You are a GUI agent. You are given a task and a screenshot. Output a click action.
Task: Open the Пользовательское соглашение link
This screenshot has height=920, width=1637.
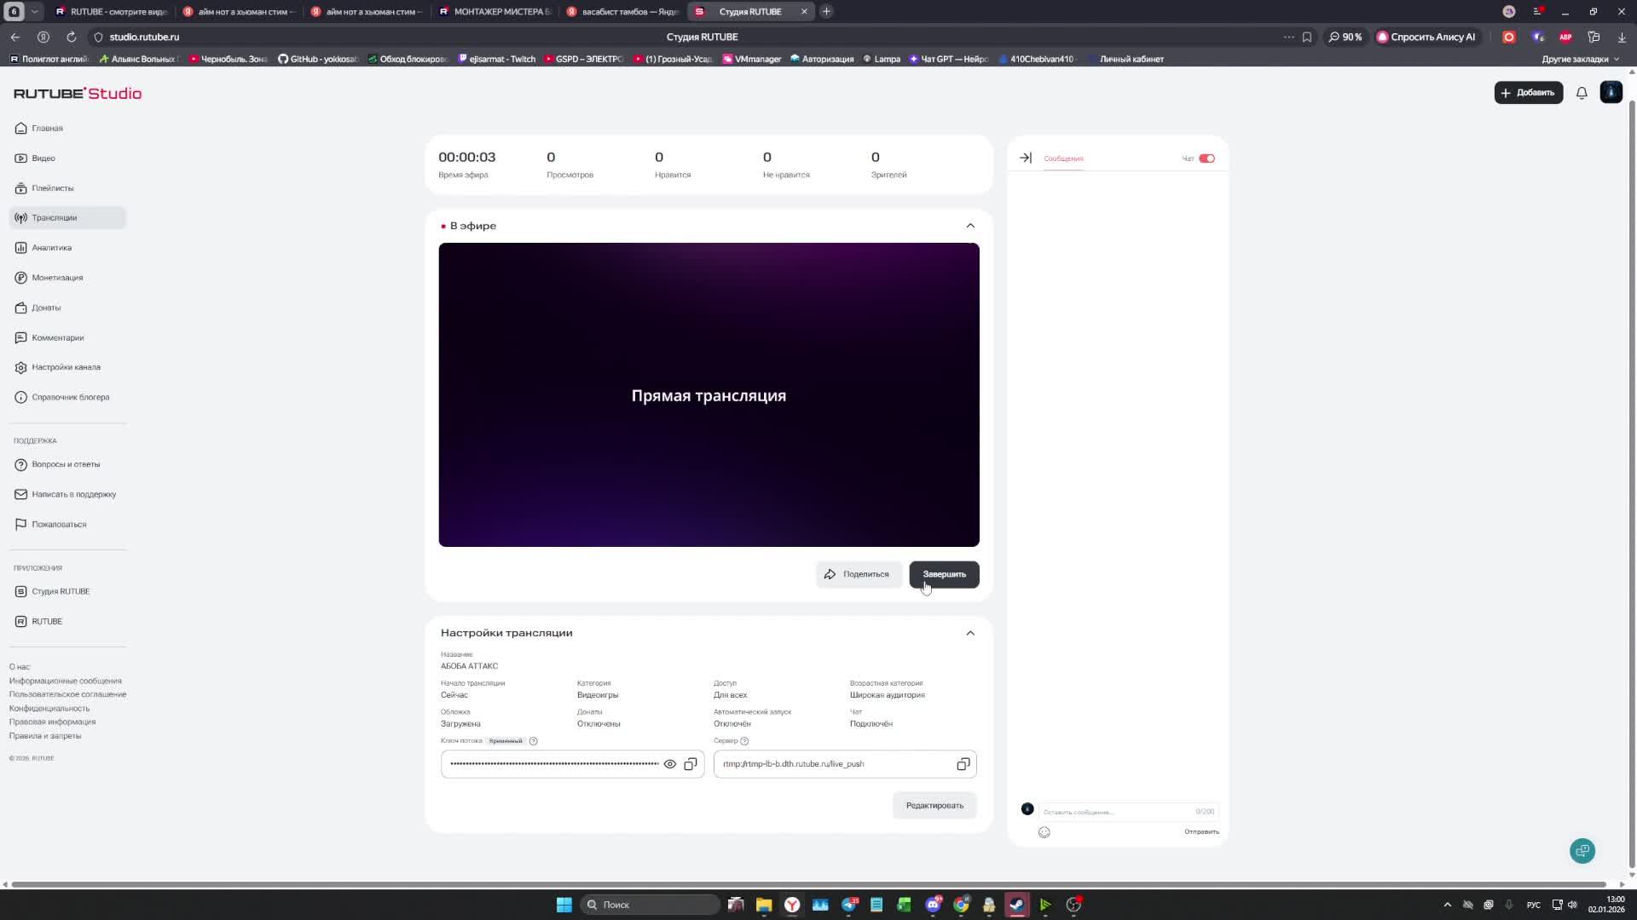[x=68, y=694]
